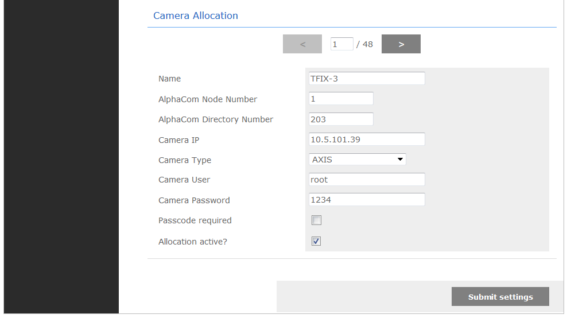Uncheck the Allocation active checkbox
This screenshot has height=318, width=567.
pos(316,242)
